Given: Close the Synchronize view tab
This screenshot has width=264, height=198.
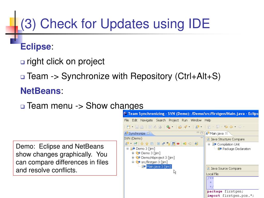Looking at the screenshot, I should pyautogui.click(x=148, y=133).
